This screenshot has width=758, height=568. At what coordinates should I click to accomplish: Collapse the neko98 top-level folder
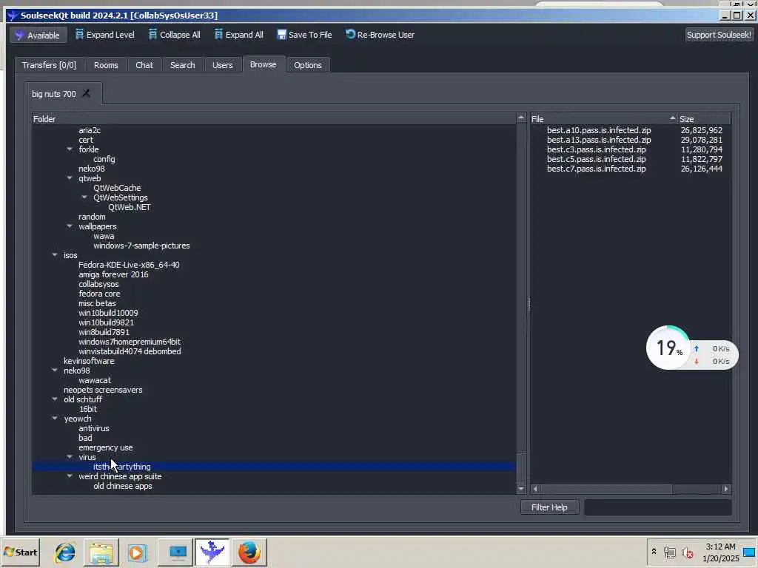pyautogui.click(x=55, y=371)
